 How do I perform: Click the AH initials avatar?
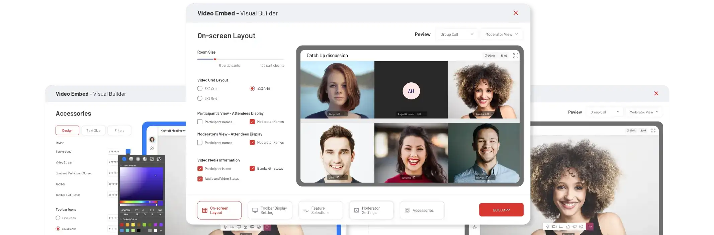[411, 91]
